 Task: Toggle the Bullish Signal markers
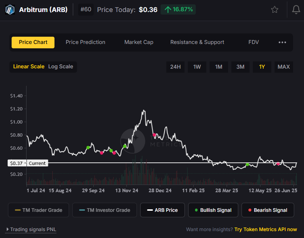[x=213, y=210]
